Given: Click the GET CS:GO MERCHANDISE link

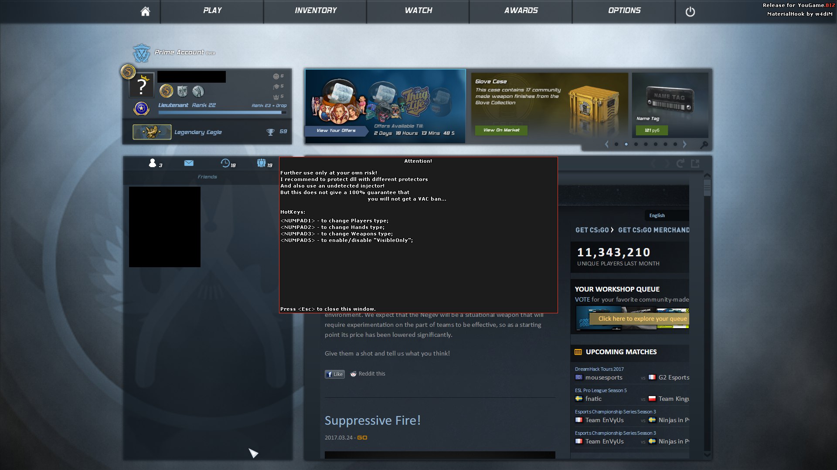Looking at the screenshot, I should click(653, 230).
